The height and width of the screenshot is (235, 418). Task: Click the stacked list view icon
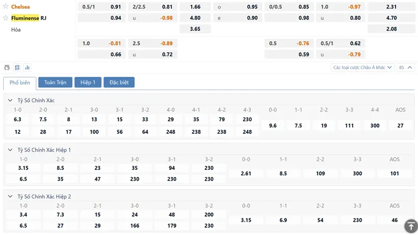click(17, 67)
